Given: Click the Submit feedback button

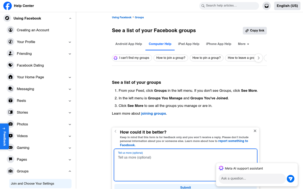Looking at the screenshot, I should [186, 187].
